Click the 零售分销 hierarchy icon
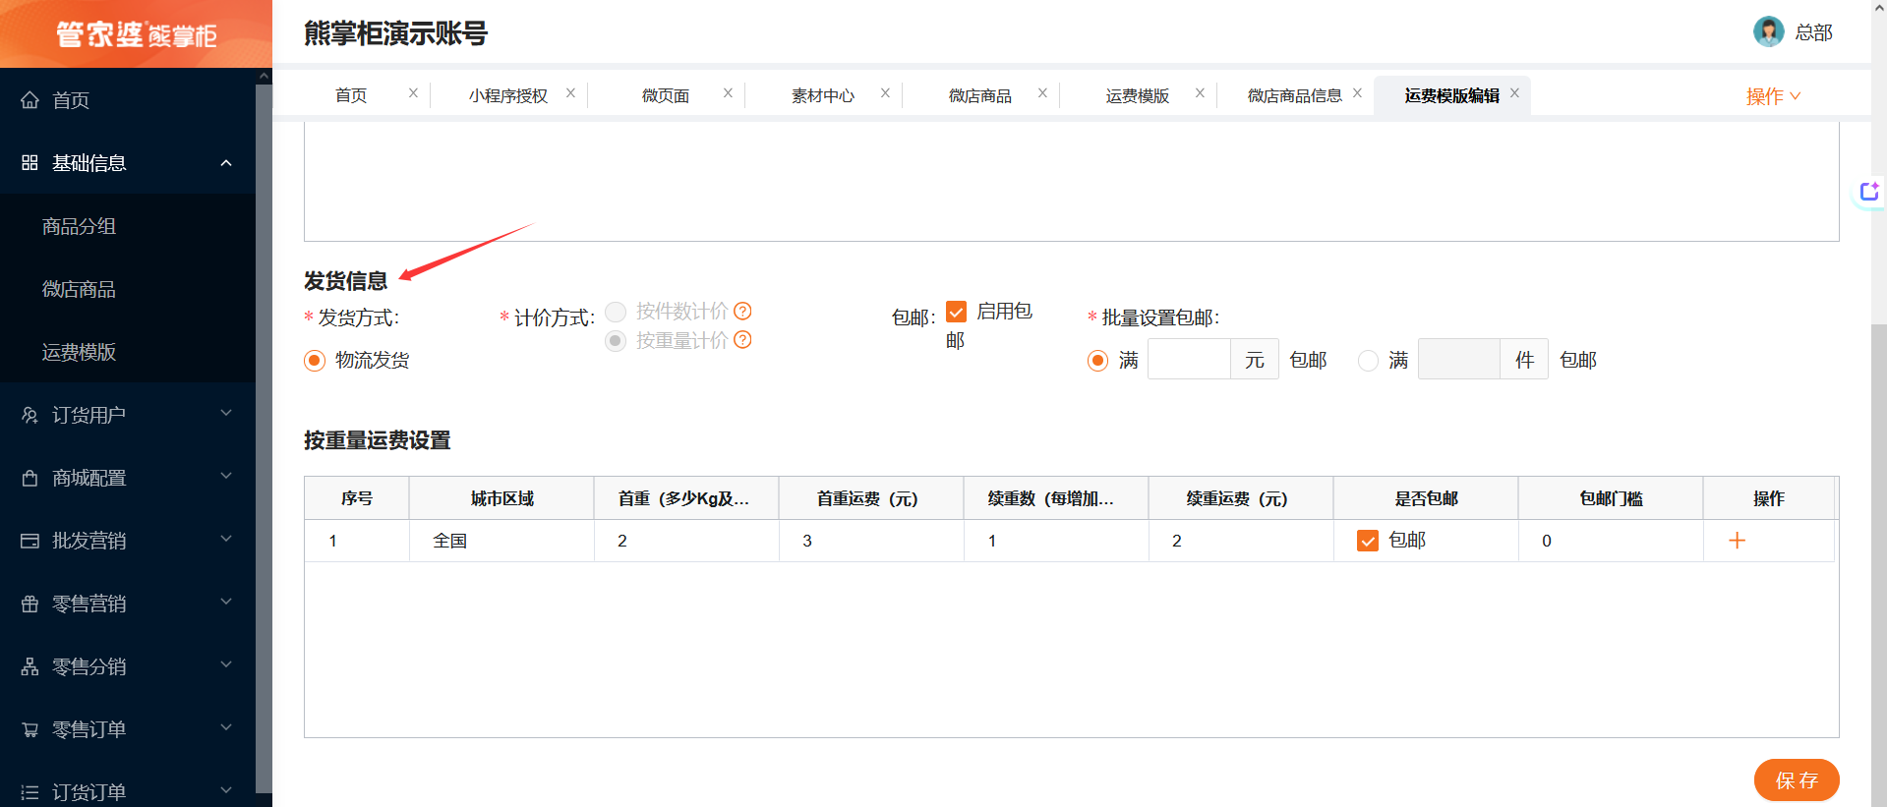 pos(30,666)
